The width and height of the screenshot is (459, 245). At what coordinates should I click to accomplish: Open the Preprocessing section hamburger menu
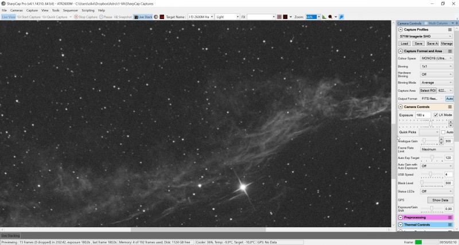point(450,217)
